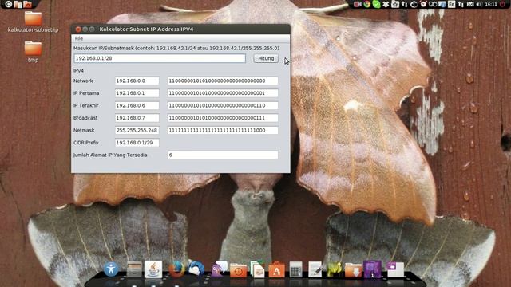
Task: Open the backup folder icon in dock
Action: coord(239,270)
